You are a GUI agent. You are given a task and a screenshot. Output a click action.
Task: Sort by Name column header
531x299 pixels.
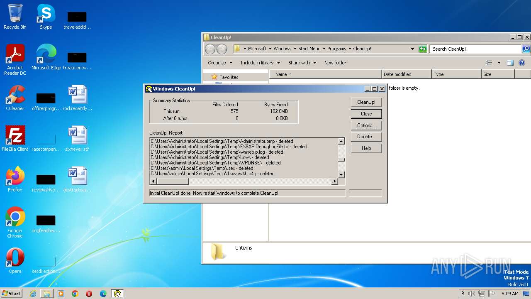tap(326, 74)
